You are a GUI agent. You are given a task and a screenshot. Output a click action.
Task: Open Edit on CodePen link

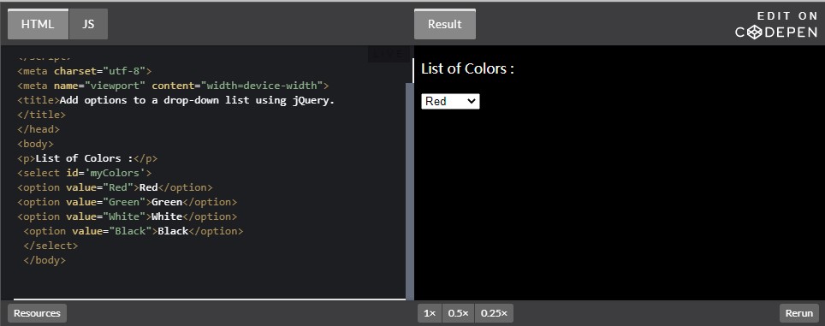tap(776, 25)
